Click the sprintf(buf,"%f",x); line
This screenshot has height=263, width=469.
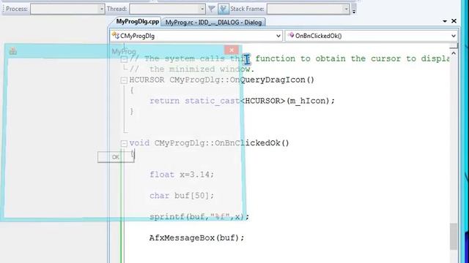(199, 217)
